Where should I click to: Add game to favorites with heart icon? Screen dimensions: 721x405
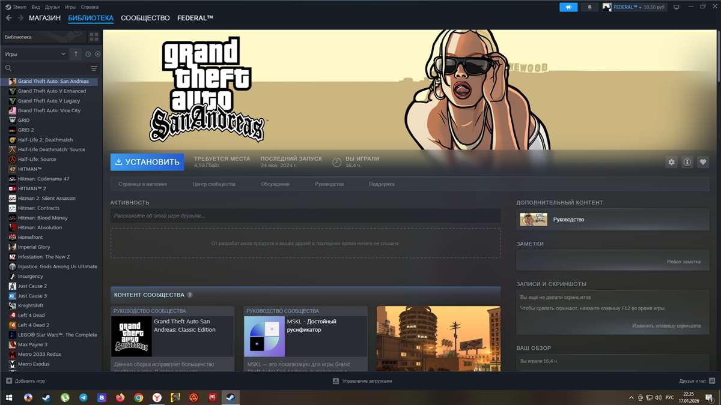pyautogui.click(x=703, y=162)
